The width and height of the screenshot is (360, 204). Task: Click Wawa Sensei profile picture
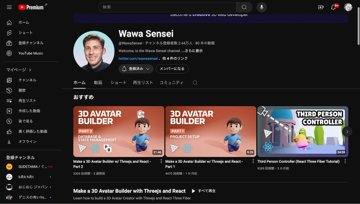tap(94, 51)
